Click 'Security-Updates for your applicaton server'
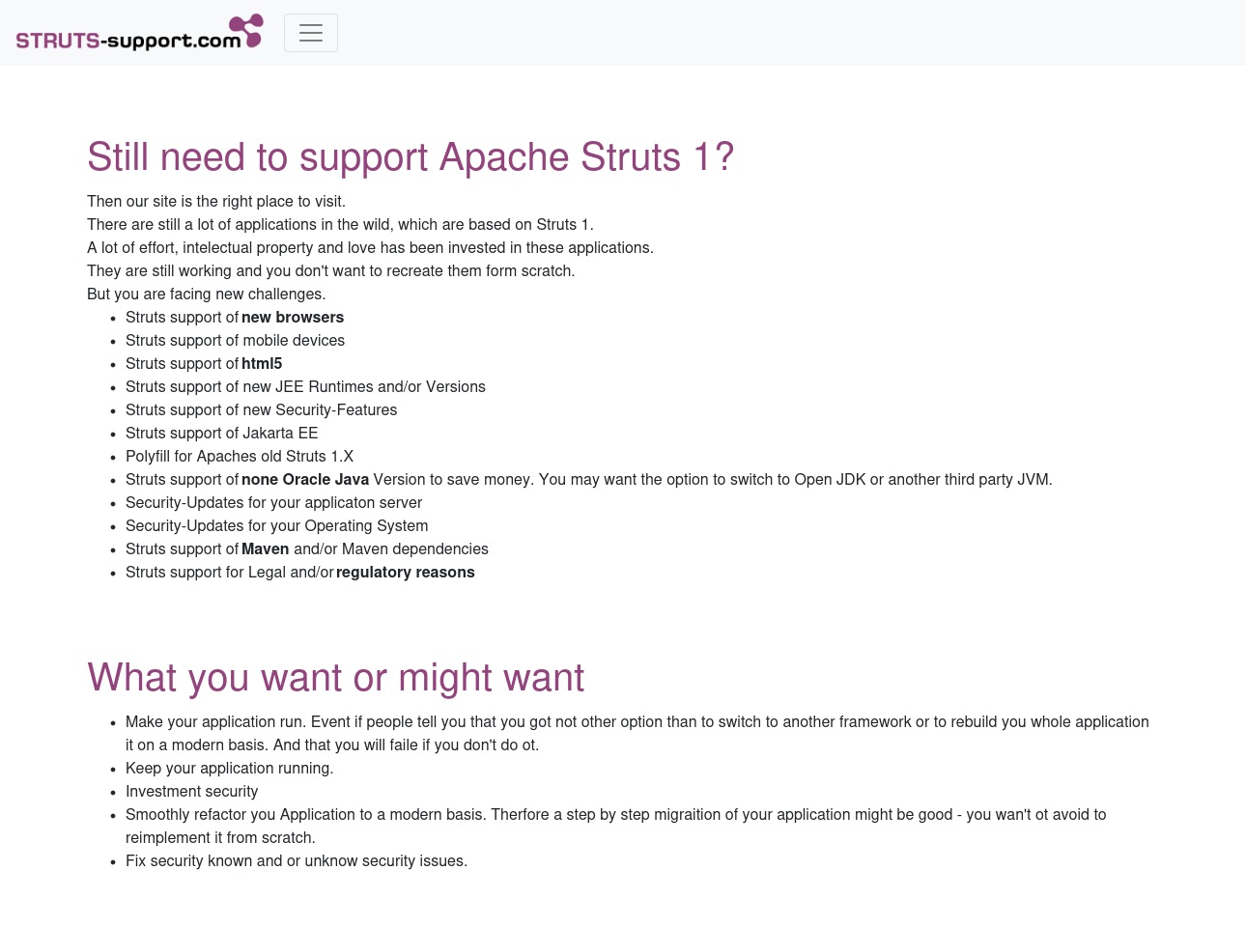Image resolution: width=1246 pixels, height=927 pixels. click(x=273, y=502)
